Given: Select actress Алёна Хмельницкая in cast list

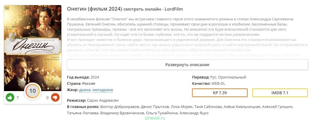Looking at the screenshot, I should tap(242, 107).
